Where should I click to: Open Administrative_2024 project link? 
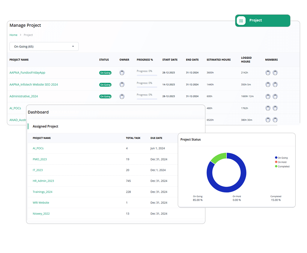click(23, 96)
